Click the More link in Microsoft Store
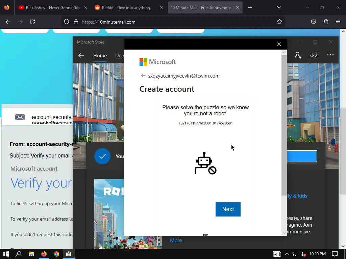Viewport: 346px width, 259px height. coord(176,240)
